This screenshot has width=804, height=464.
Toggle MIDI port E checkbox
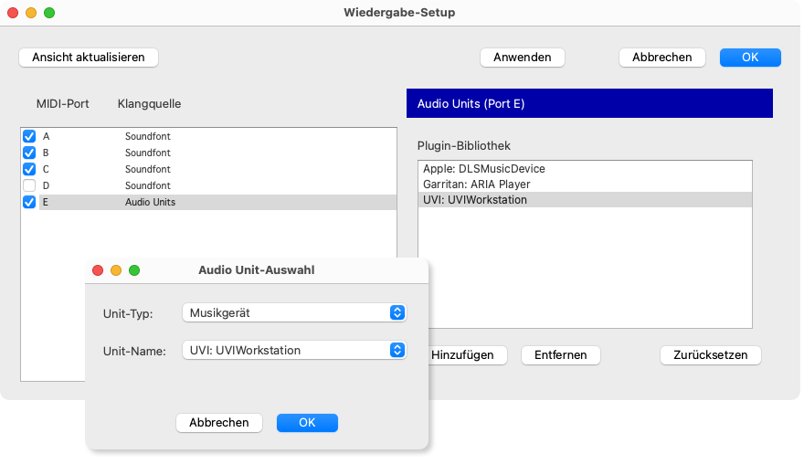29,203
